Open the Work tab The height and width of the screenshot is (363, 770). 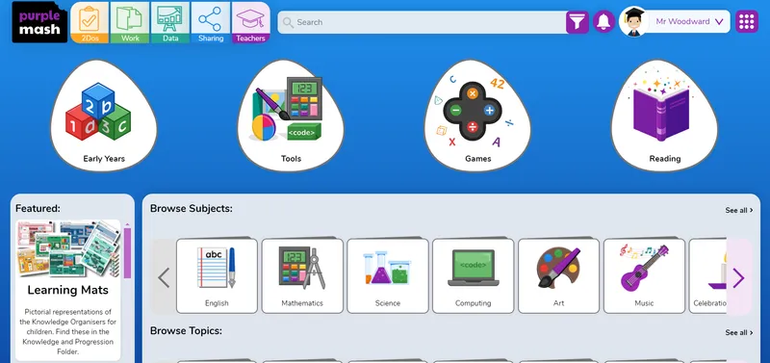tap(130, 22)
